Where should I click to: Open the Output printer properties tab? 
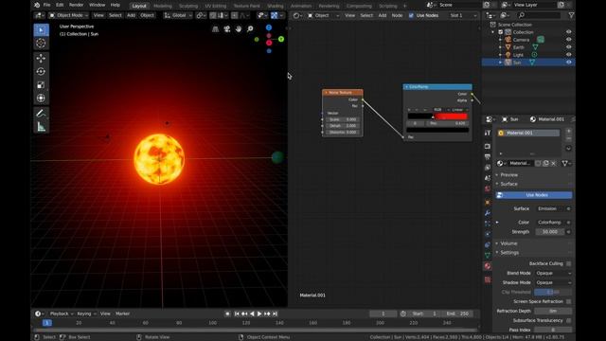(488, 156)
